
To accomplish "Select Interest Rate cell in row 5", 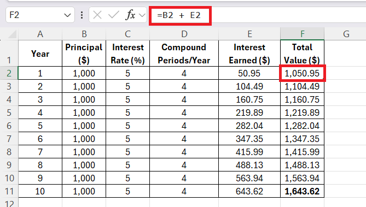I will coord(127,113).
